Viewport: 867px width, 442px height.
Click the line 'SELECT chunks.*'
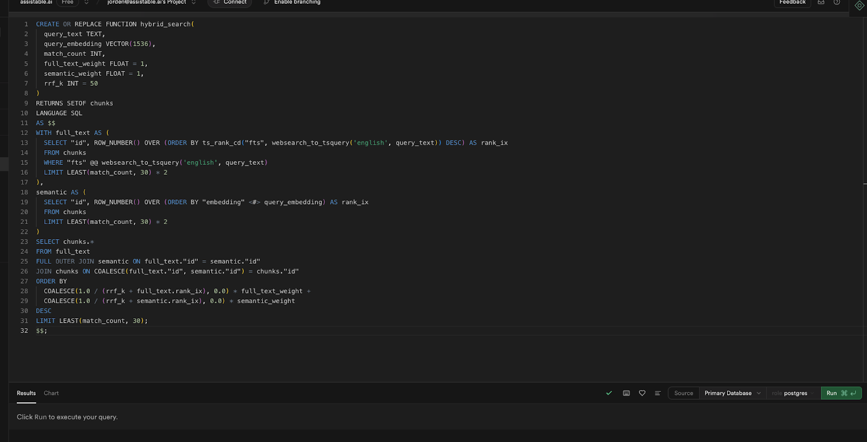[65, 242]
